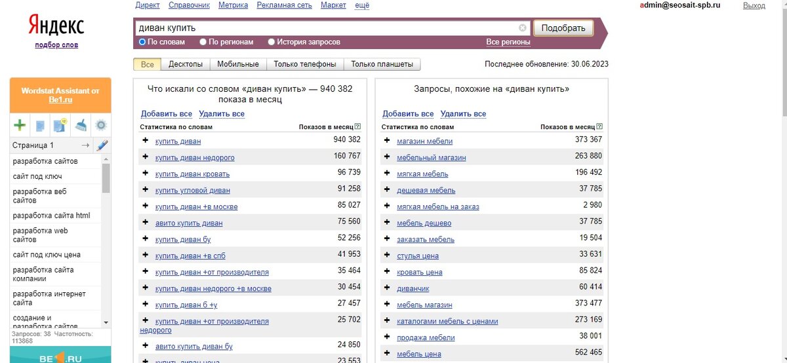The height and width of the screenshot is (363, 787).
Task: Click plus next to купить диван +в москве
Action: coord(146,206)
